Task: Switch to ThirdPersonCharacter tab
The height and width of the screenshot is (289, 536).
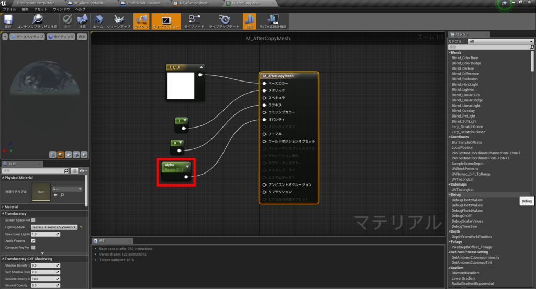Action: click(x=143, y=3)
